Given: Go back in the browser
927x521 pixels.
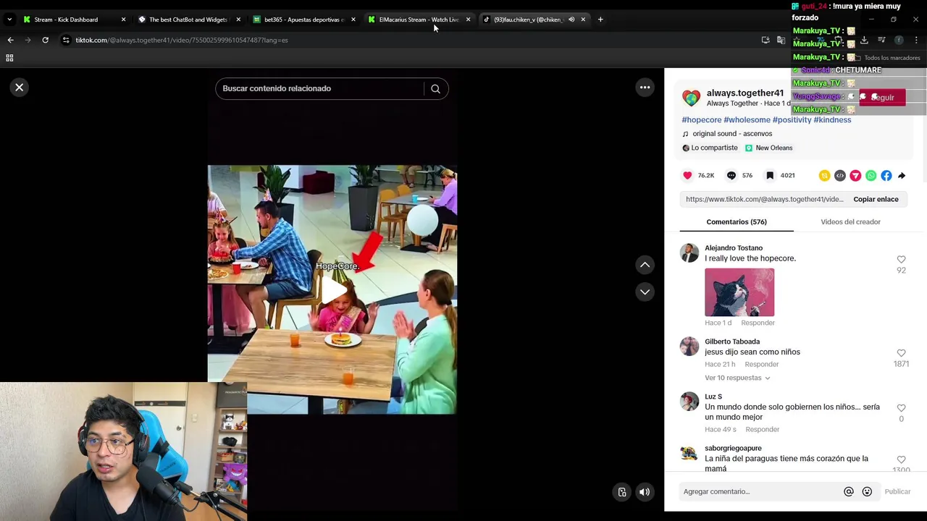Looking at the screenshot, I should pos(10,40).
